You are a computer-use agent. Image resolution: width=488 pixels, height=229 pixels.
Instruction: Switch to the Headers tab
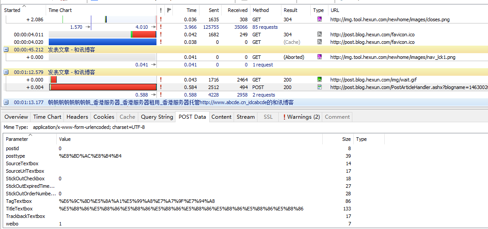77,117
